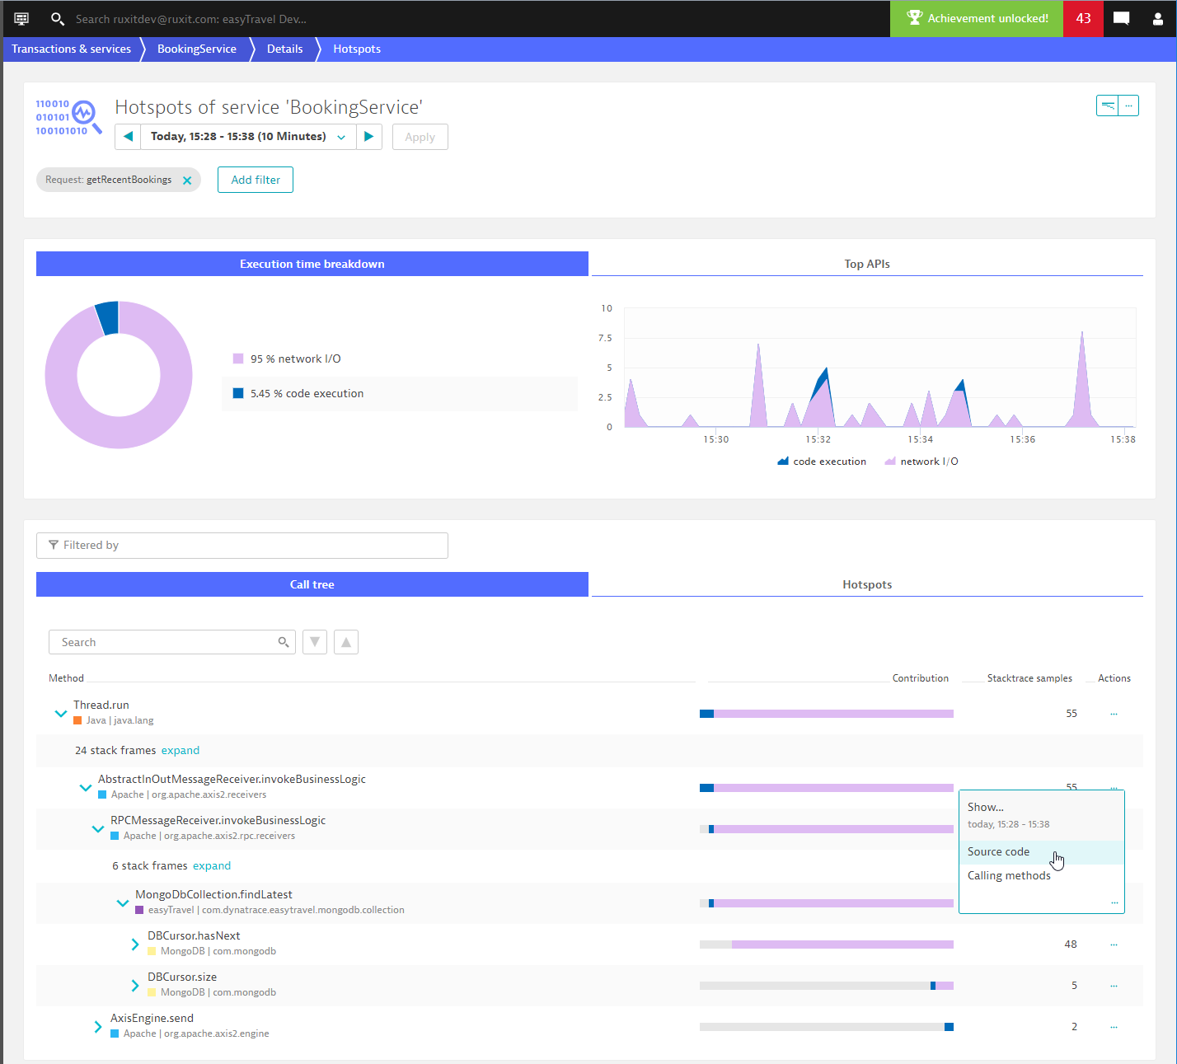
Task: Toggle code execution series in chart legend
Action: point(822,462)
